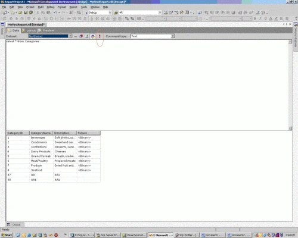Select the 'Beverages' cell
The image size is (298, 238).
(x=41, y=137)
